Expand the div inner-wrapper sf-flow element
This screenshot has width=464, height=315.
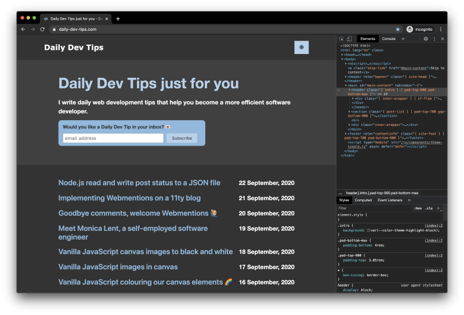click(353, 98)
